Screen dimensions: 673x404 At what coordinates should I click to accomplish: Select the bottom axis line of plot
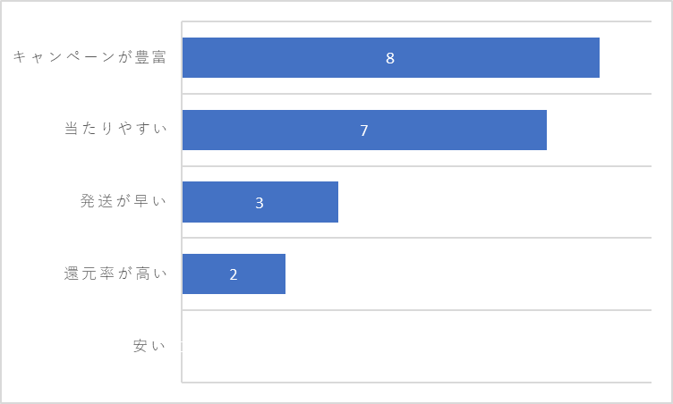416,383
